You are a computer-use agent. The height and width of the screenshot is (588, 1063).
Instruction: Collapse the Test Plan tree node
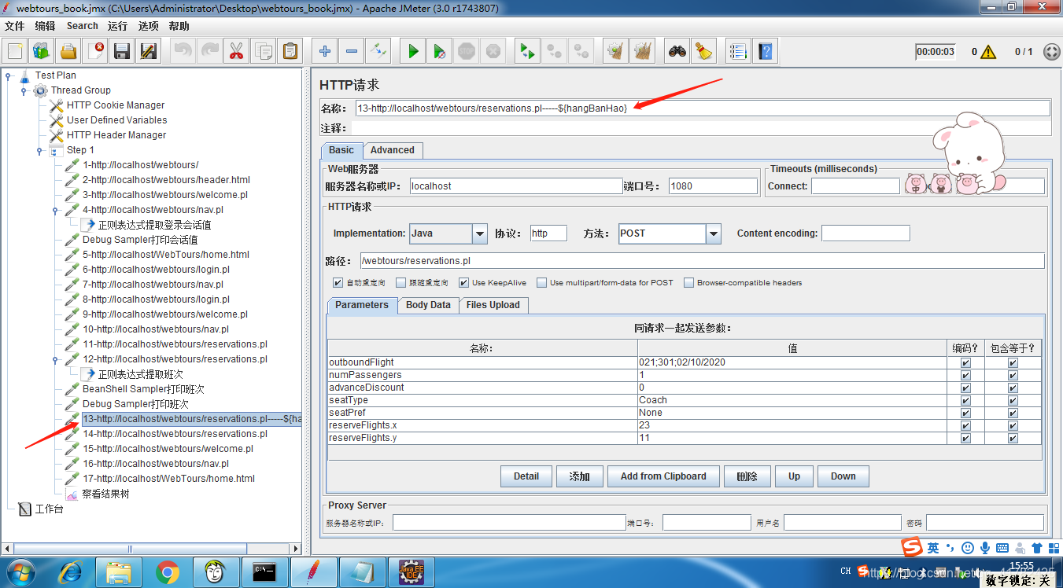[9, 75]
